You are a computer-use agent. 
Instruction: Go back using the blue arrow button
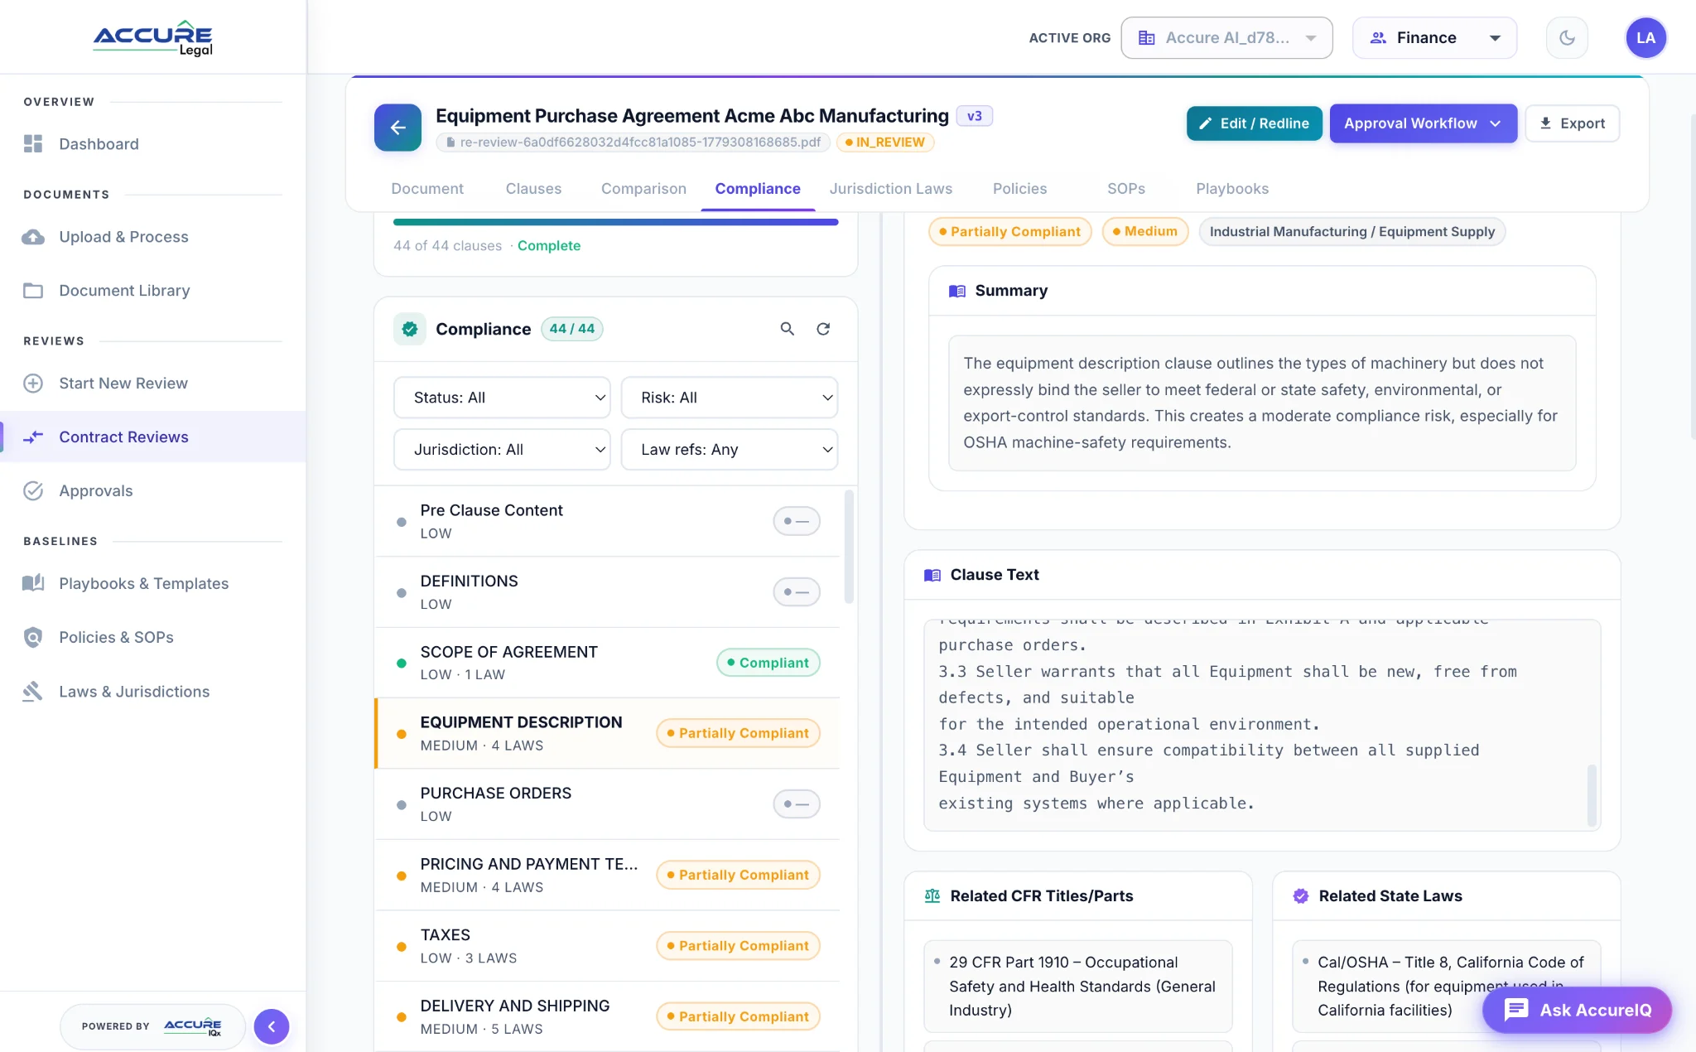[x=397, y=128]
